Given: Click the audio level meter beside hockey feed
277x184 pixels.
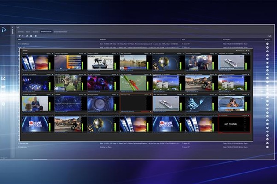Looking at the screenshot, I should tap(116, 66).
